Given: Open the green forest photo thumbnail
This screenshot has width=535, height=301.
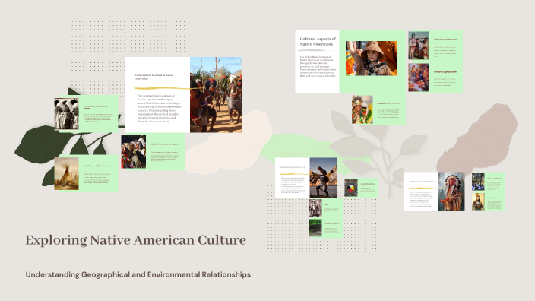Looking at the screenshot, I should (x=315, y=228).
